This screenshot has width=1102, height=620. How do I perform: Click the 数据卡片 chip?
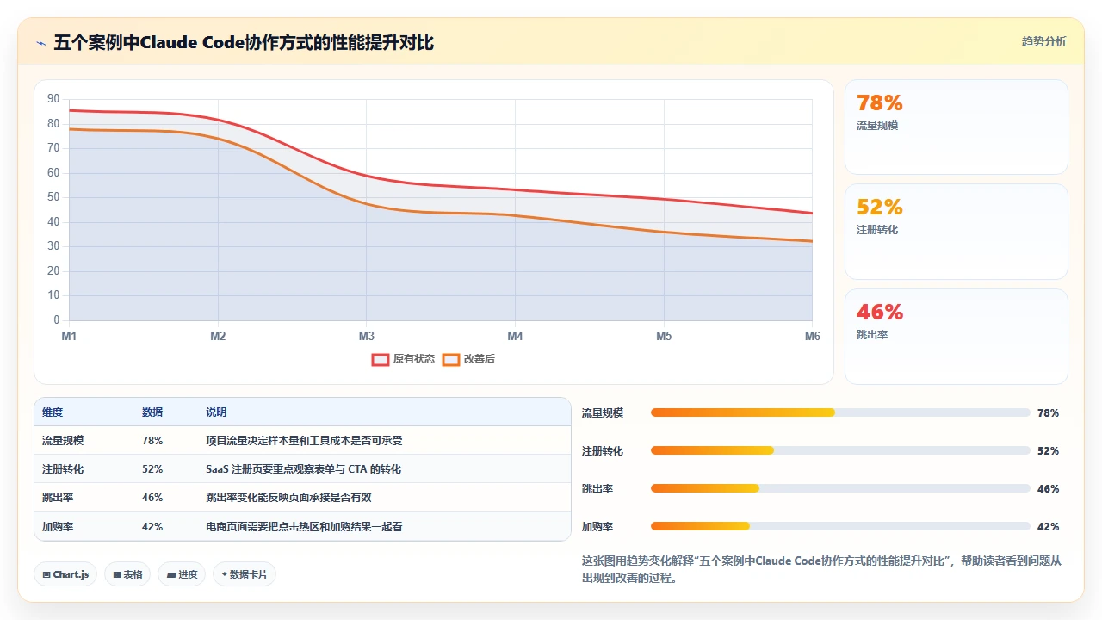245,574
